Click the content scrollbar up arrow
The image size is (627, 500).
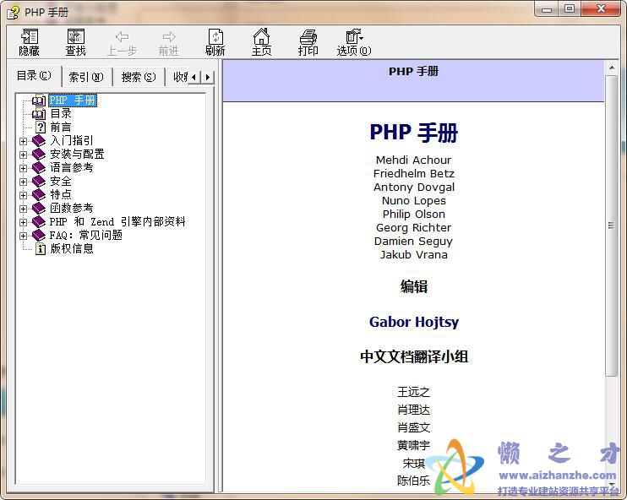click(x=612, y=68)
